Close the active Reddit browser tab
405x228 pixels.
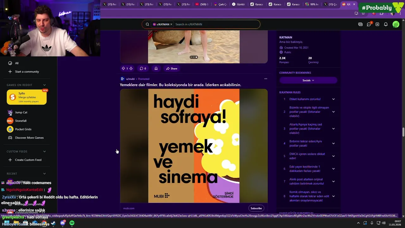(x=354, y=4)
